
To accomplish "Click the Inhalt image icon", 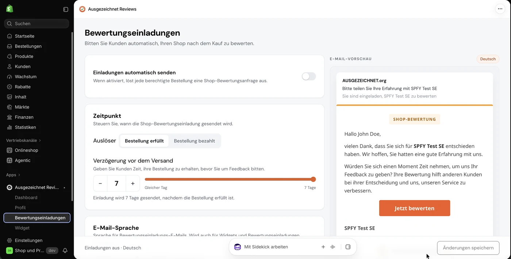I will (x=9, y=97).
